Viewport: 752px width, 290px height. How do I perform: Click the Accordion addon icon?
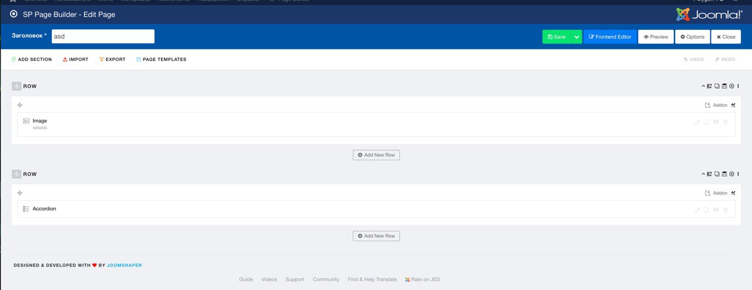click(x=26, y=209)
